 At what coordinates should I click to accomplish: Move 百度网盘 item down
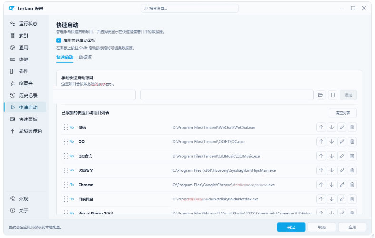pyautogui.click(x=332, y=199)
